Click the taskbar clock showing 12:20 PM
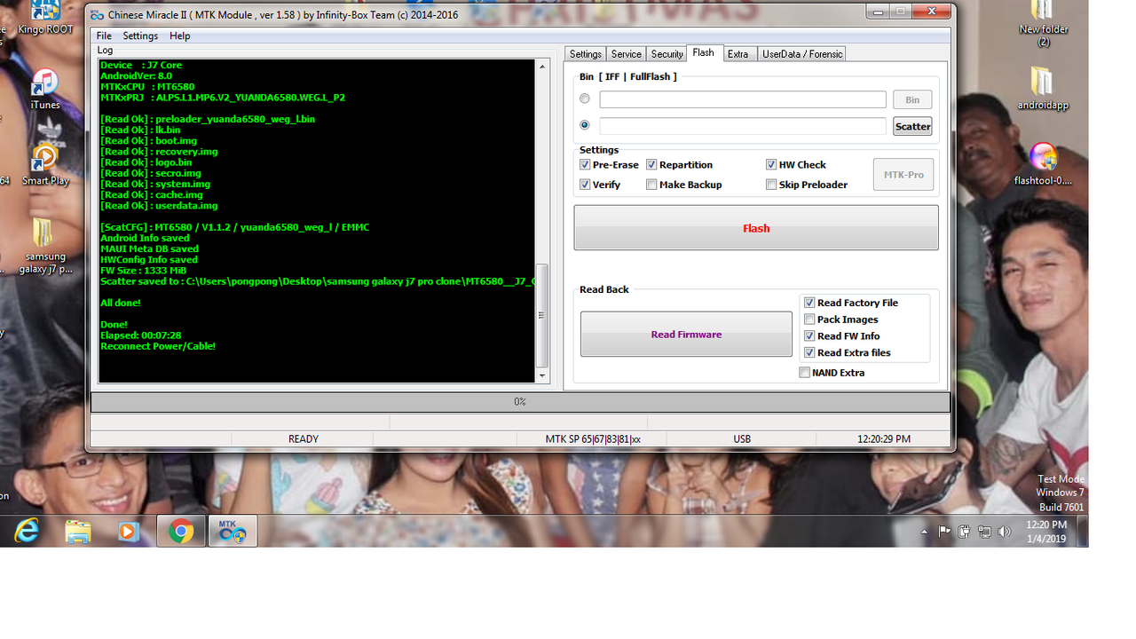 coord(1045,532)
